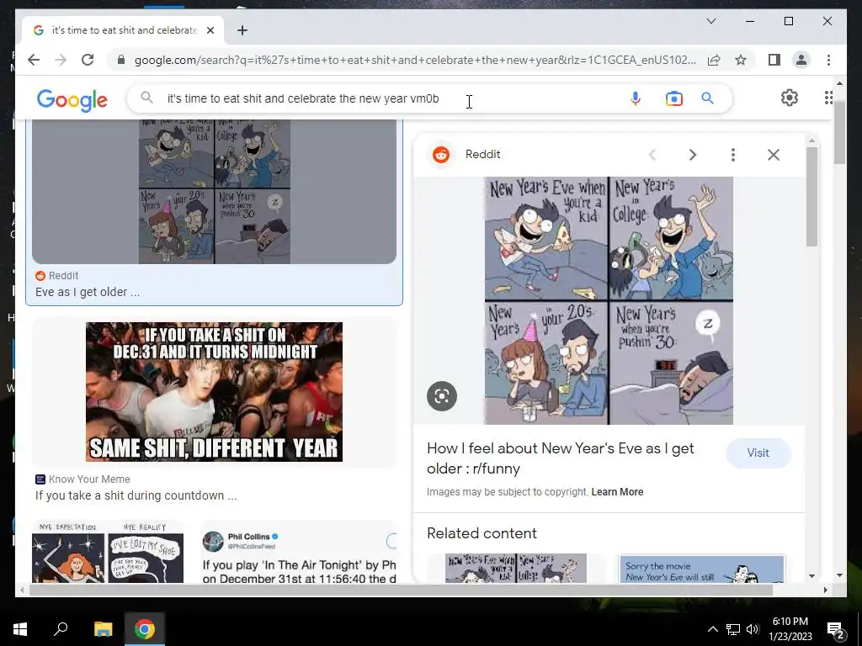
Task: Close the Reddit image preview panel
Action: pyautogui.click(x=774, y=155)
